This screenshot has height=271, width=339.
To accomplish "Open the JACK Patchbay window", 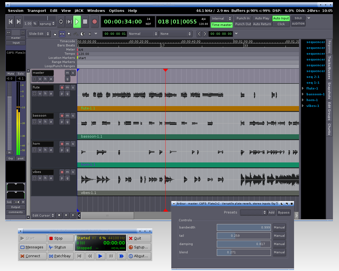I will [60, 256].
